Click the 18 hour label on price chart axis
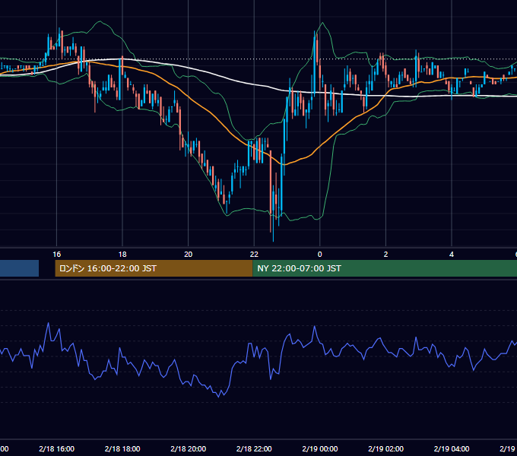The height and width of the screenshot is (456, 517). coord(122,255)
